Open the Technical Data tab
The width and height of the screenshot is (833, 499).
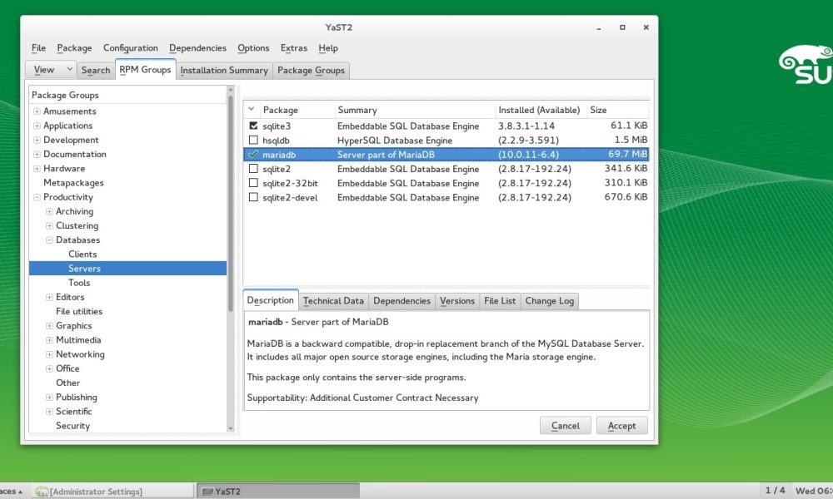(x=334, y=301)
